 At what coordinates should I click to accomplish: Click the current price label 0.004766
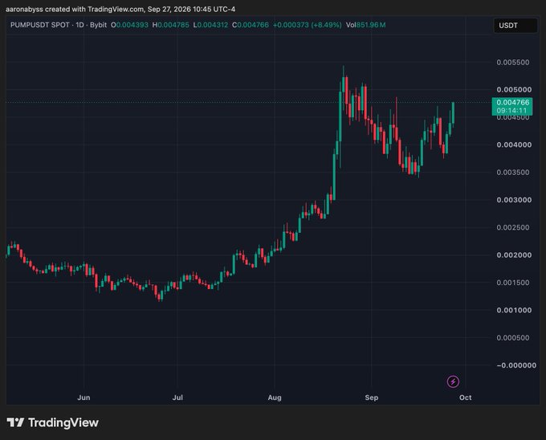coord(512,102)
